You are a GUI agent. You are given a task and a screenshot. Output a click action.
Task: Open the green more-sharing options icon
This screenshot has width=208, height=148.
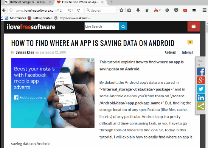point(201,106)
